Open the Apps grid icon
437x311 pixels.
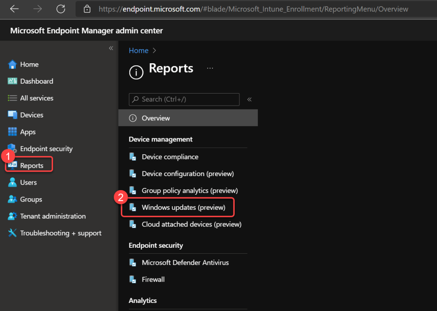point(12,132)
